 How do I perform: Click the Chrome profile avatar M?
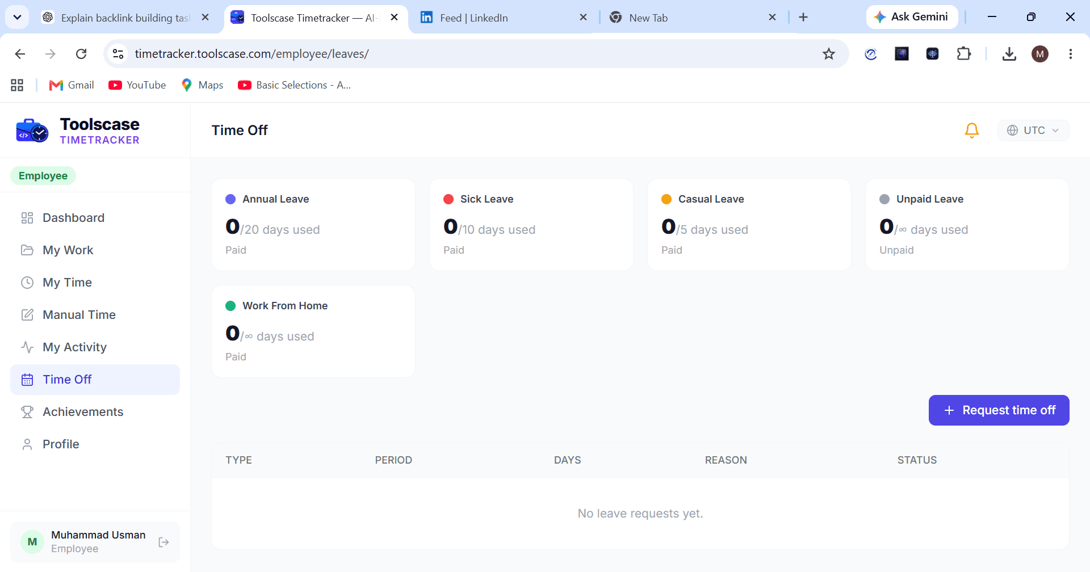pos(1039,54)
